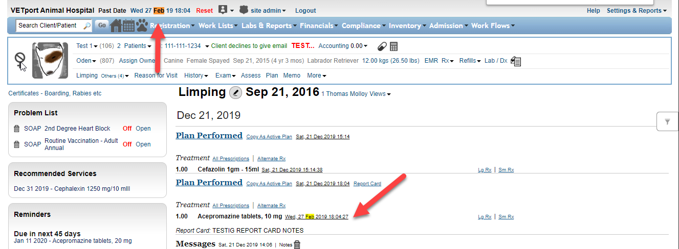Delete the Routine Vaccination problem
The image size is (679, 249).
click(17, 144)
